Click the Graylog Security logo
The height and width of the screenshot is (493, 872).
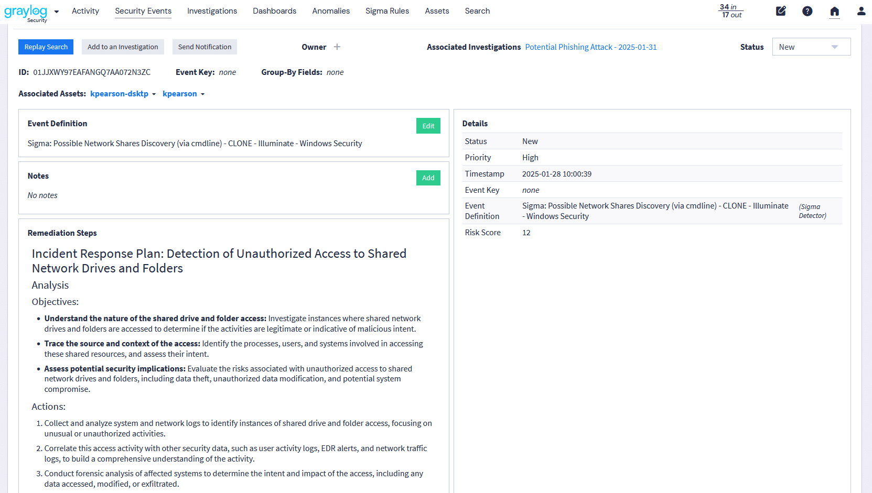[x=25, y=13]
